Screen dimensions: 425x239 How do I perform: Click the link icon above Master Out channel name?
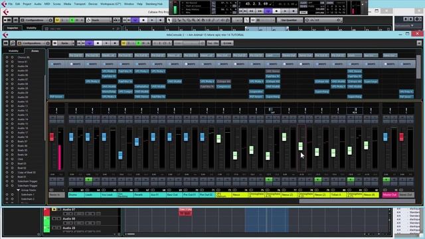pyautogui.click(x=385, y=190)
